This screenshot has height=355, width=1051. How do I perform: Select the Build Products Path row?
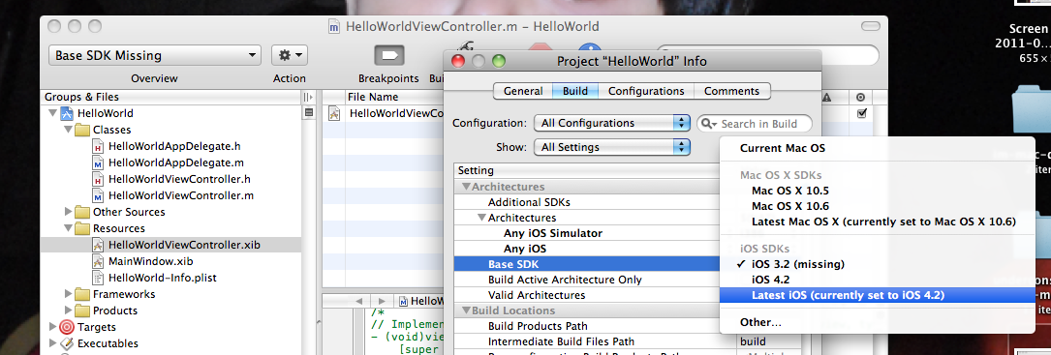tap(587, 326)
